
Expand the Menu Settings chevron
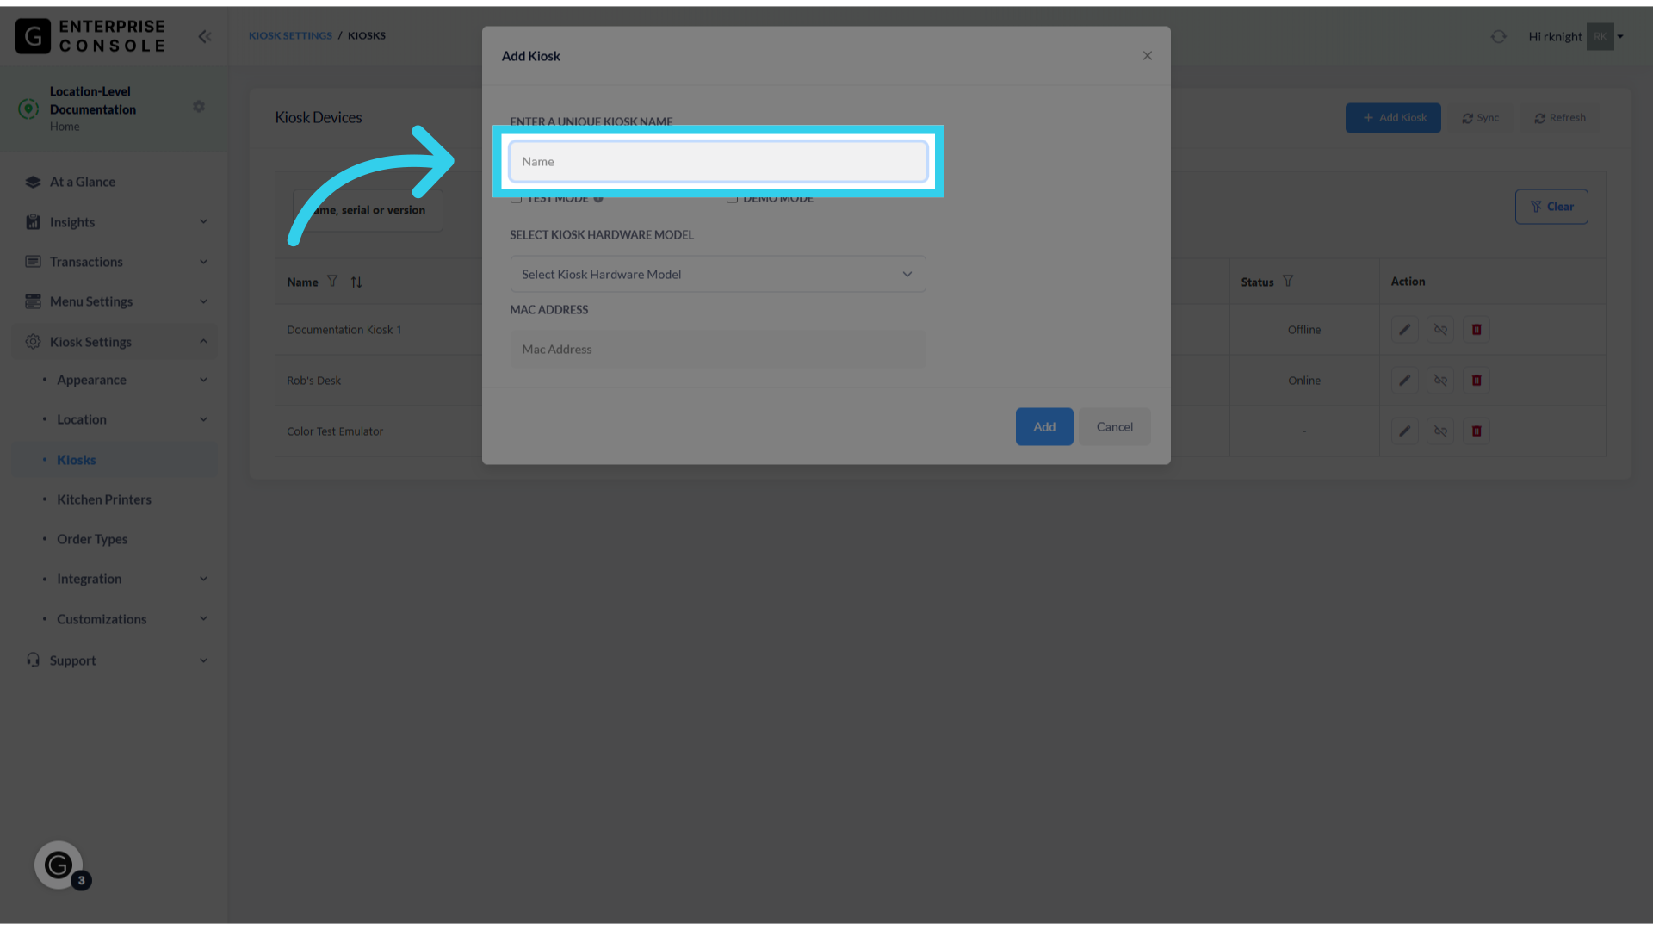[x=203, y=301]
